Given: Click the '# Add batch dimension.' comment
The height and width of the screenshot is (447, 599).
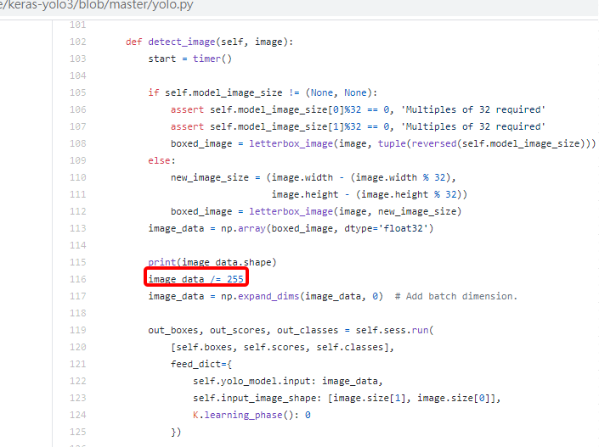Looking at the screenshot, I should pos(456,296).
